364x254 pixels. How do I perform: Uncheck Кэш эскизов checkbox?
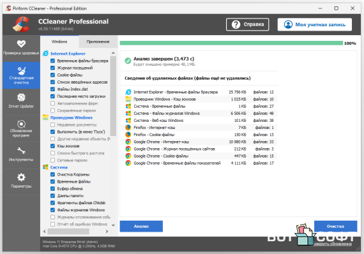pyautogui.click(x=53, y=146)
